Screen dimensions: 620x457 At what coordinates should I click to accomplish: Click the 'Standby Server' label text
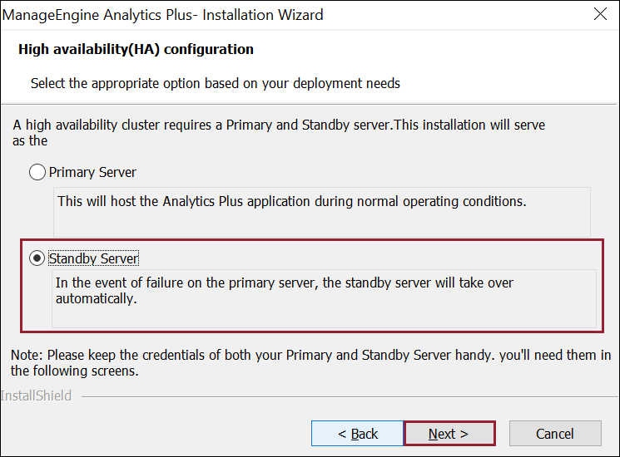click(x=93, y=258)
